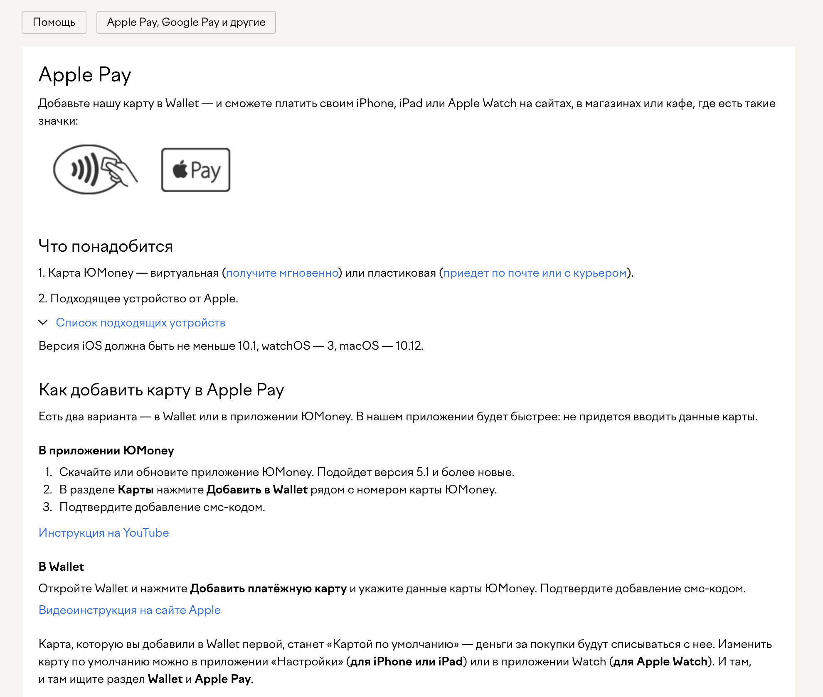Open Видеоинструкция на сайте Apple link

click(x=129, y=610)
